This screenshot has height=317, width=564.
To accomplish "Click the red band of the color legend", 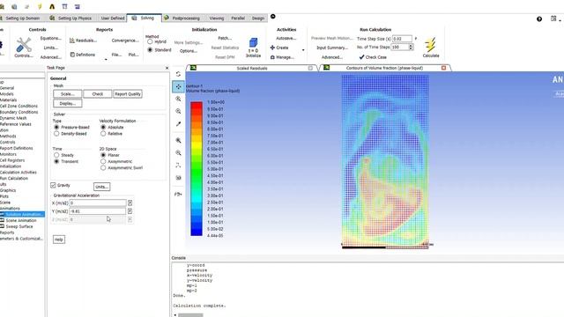I will (197, 106).
